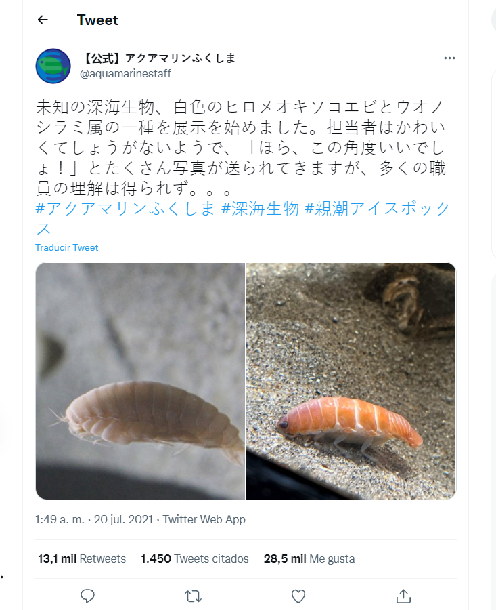Open the reply composer via speech bubble icon
This screenshot has width=496, height=610.
tap(87, 596)
